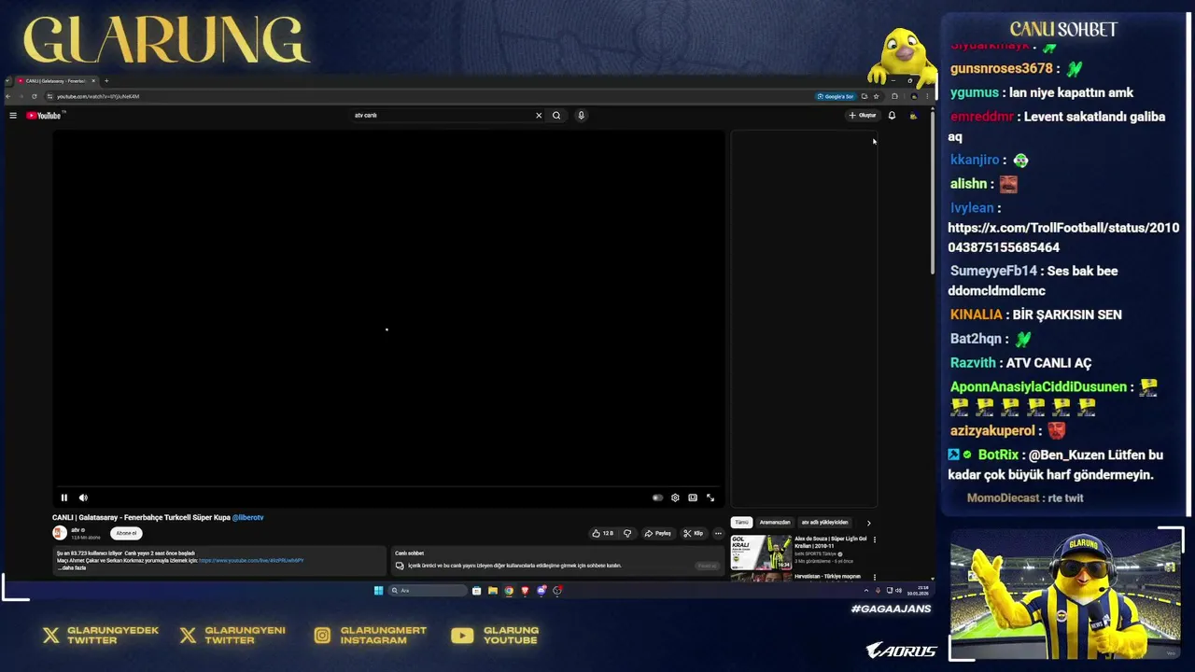Clear the YouTube search box text
The width and height of the screenshot is (1195, 672).
click(539, 116)
